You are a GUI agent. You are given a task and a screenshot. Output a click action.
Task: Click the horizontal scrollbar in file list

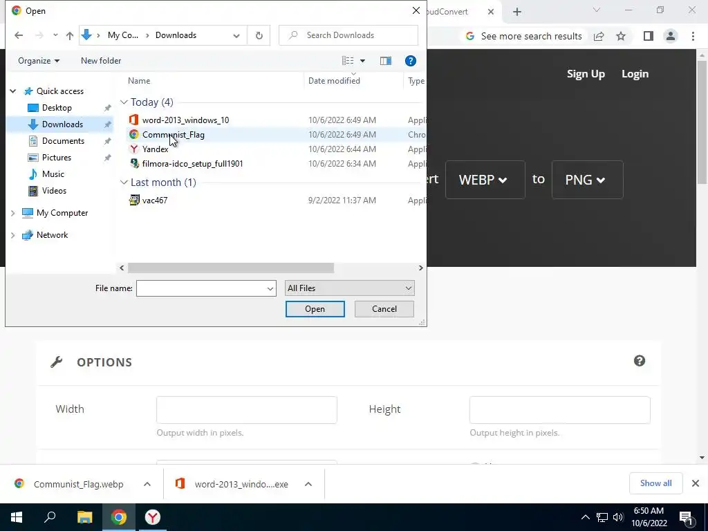coord(231,268)
